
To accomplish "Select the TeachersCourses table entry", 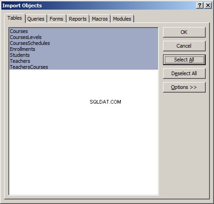I will click(84, 67).
